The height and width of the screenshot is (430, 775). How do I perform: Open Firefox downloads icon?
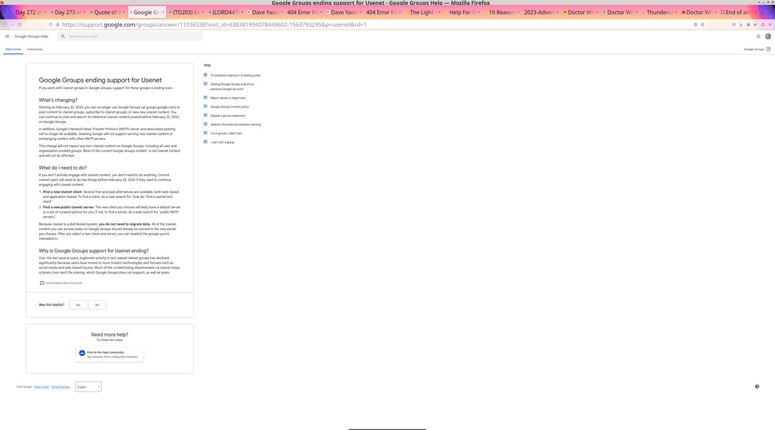[x=741, y=24]
